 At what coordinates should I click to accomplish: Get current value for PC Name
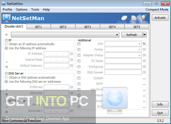click(144, 61)
